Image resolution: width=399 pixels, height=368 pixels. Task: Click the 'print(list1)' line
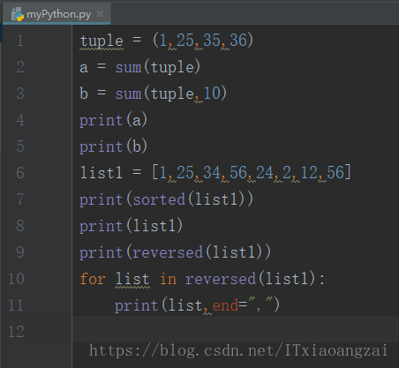(x=132, y=226)
